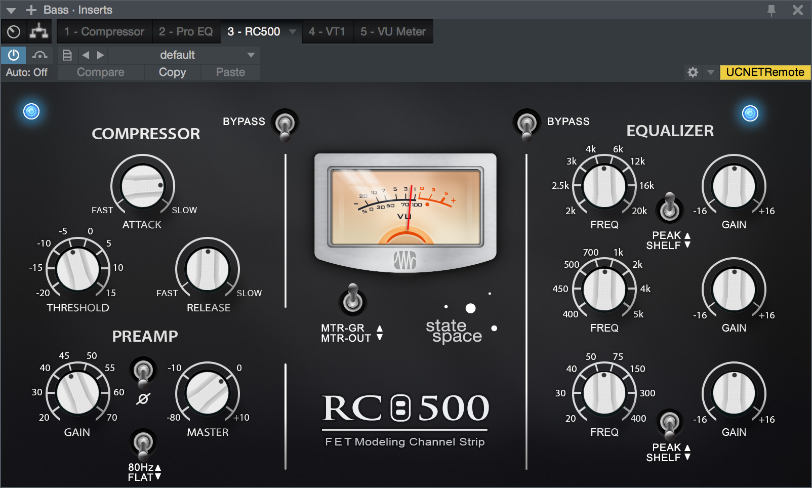Click the compressor section blue LED

tap(31, 111)
